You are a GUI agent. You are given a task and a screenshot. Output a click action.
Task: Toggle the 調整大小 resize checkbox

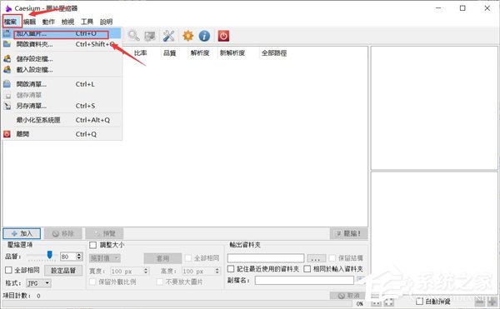(92, 245)
